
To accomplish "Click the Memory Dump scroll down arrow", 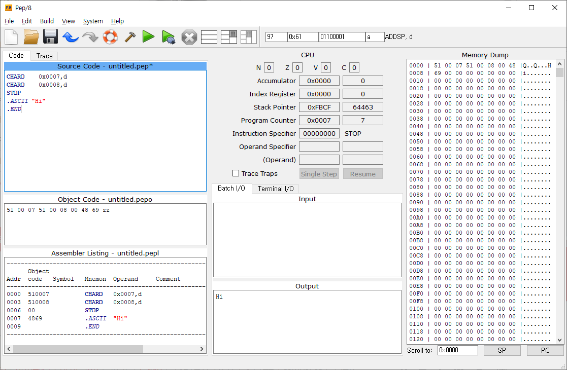I will click(560, 340).
